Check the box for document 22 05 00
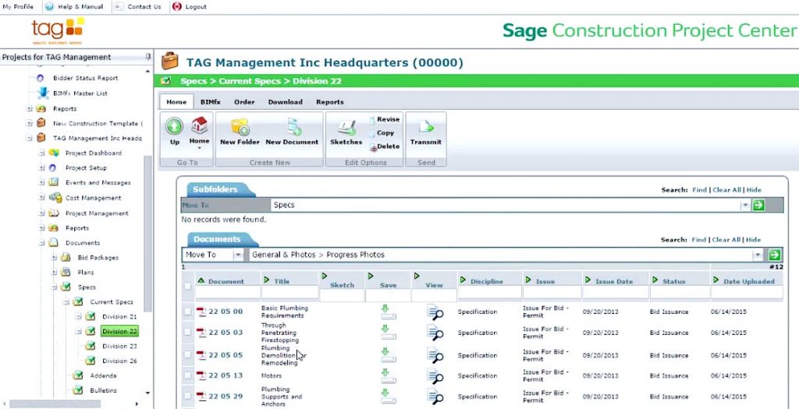The width and height of the screenshot is (799, 409). coord(187,312)
